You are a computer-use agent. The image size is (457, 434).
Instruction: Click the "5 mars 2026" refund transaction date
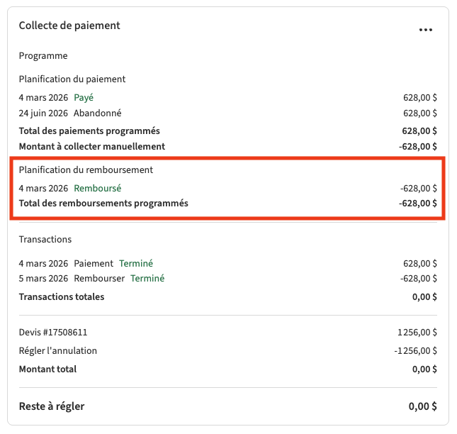pyautogui.click(x=43, y=279)
